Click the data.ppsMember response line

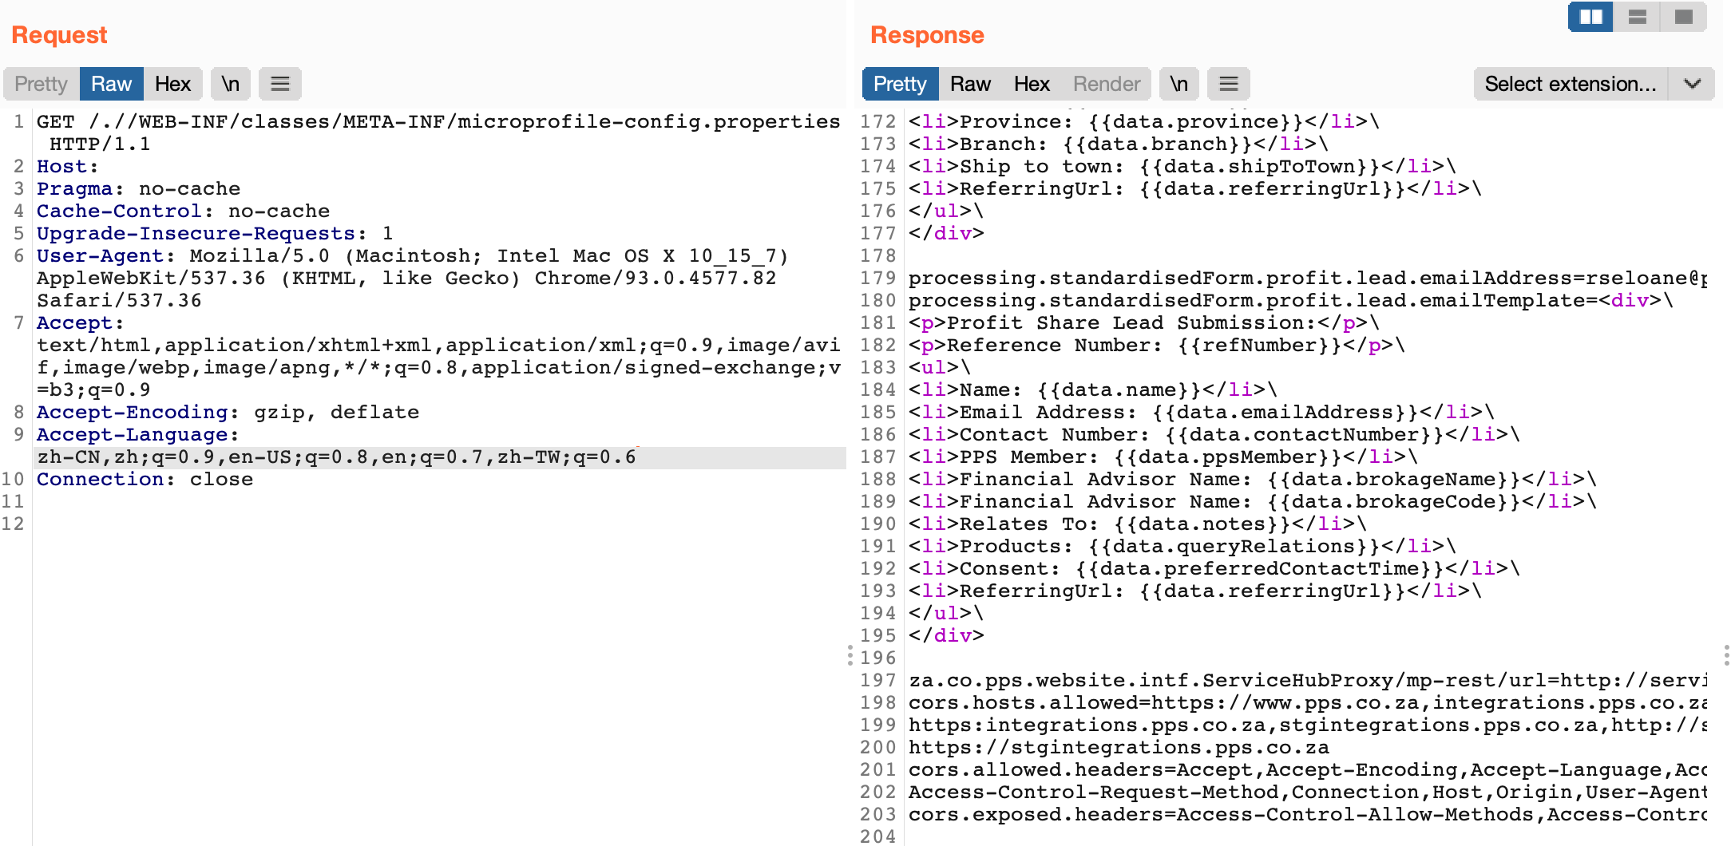point(1163,457)
